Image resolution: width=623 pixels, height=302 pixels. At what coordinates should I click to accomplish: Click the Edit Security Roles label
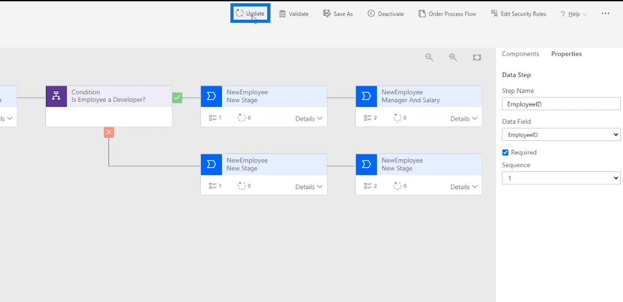click(523, 14)
